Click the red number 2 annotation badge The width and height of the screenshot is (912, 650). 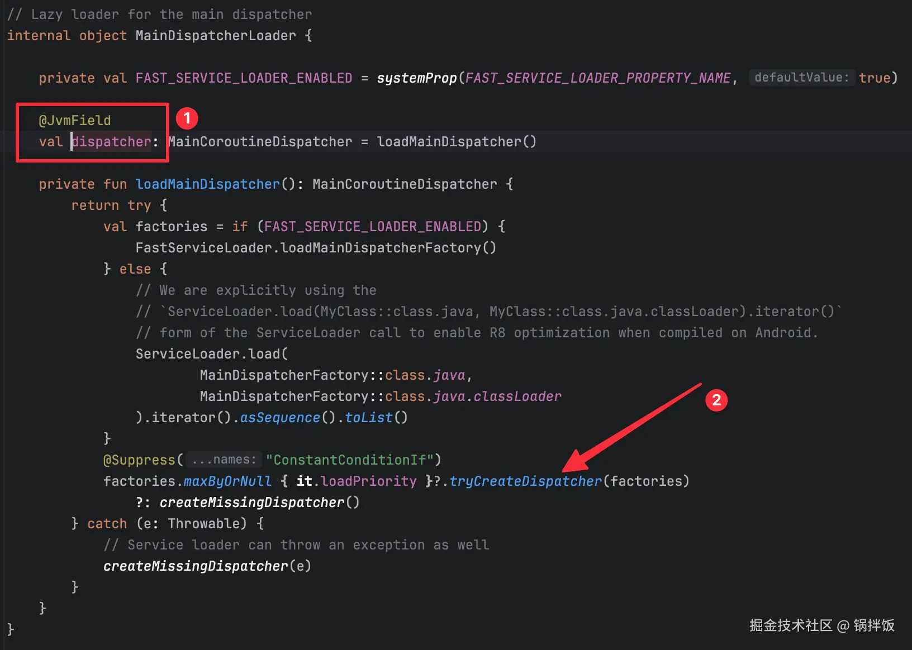pos(716,400)
